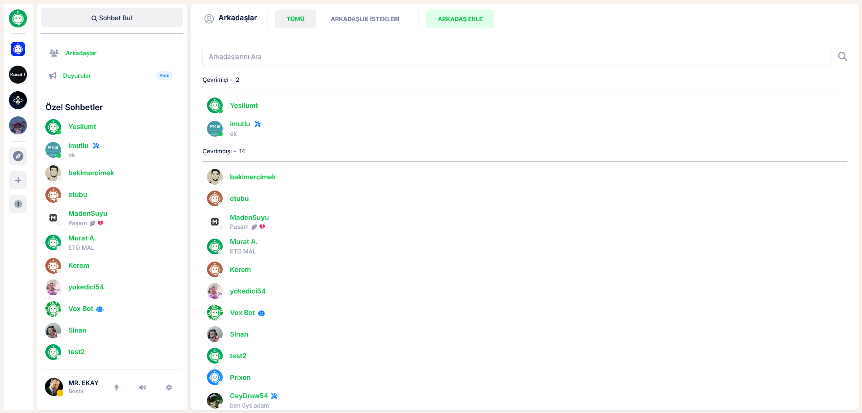Open Duyurular announcements in sidebar
This screenshot has width=862, height=413.
click(x=77, y=75)
